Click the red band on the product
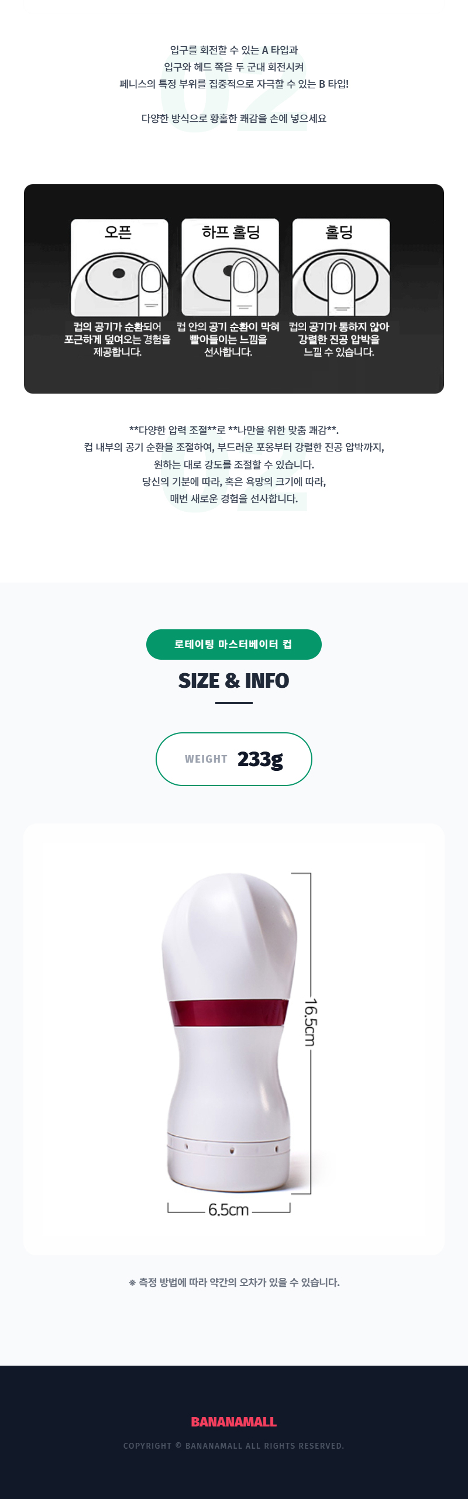The height and width of the screenshot is (1499, 468). point(228,1013)
